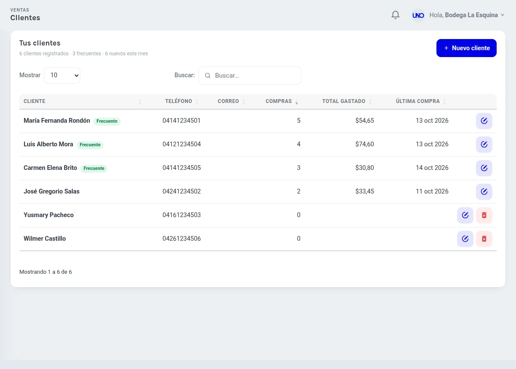Edit José Gregorio Salas's record
The width and height of the screenshot is (516, 369).
(x=484, y=192)
